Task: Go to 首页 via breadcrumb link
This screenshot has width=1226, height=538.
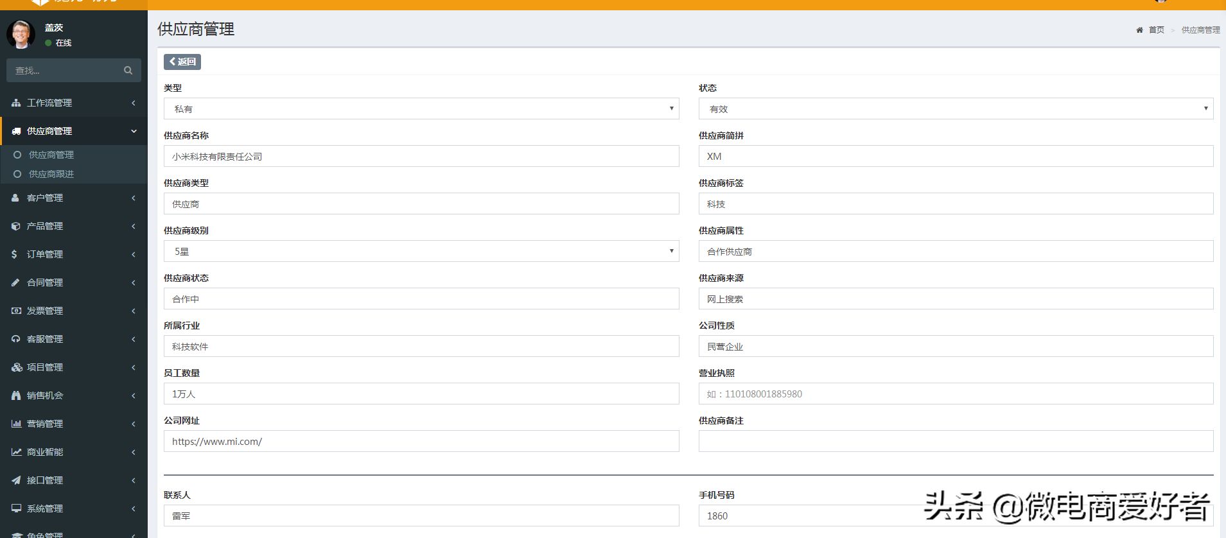Action: [1156, 30]
